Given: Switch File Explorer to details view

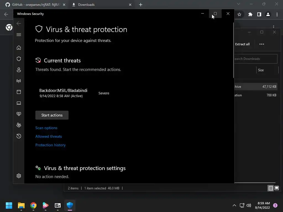Looking at the screenshot, I should click(271, 188).
